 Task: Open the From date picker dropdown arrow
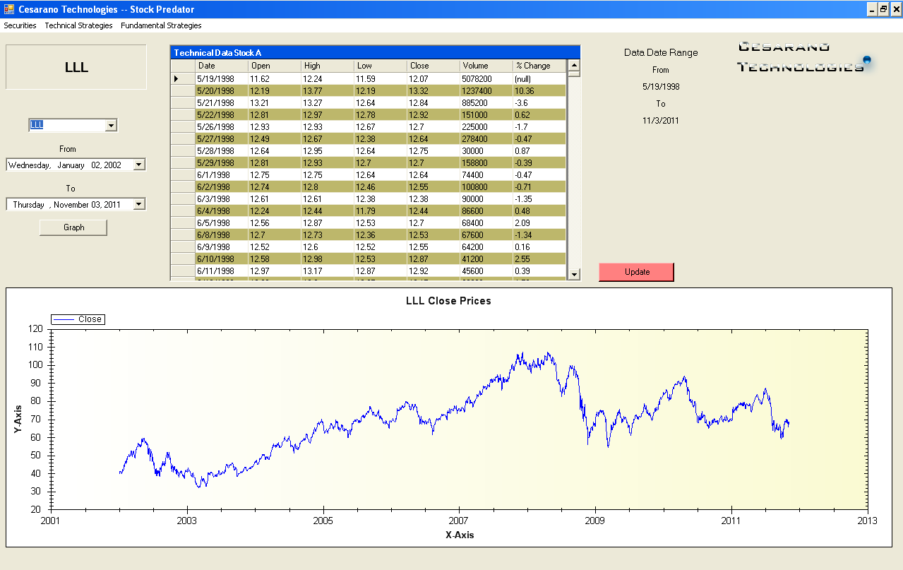pos(138,165)
